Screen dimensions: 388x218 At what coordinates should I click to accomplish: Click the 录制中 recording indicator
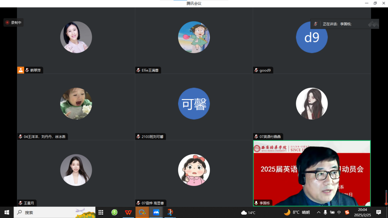pyautogui.click(x=13, y=23)
